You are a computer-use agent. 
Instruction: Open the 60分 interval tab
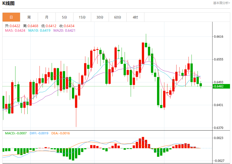pyautogui.click(x=118, y=17)
